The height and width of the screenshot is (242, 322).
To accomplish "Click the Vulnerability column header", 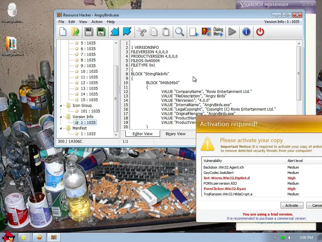I will pyautogui.click(x=244, y=161).
